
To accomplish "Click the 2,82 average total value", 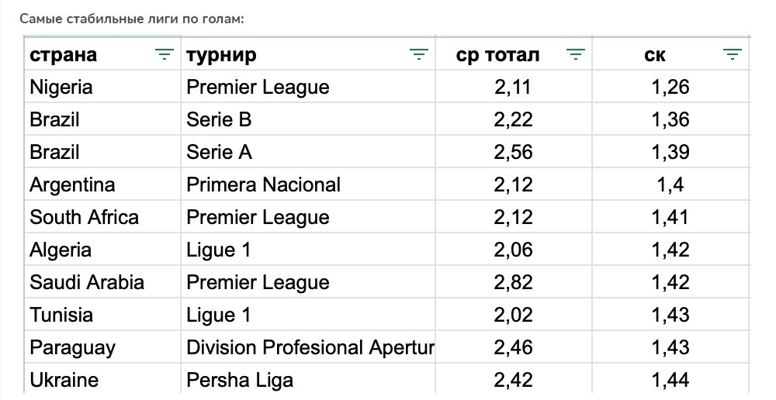I will coord(513,283).
